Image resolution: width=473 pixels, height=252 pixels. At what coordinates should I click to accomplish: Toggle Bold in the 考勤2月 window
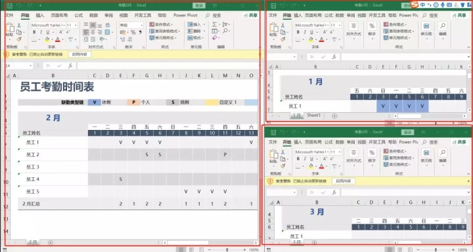pyautogui.click(x=34, y=32)
